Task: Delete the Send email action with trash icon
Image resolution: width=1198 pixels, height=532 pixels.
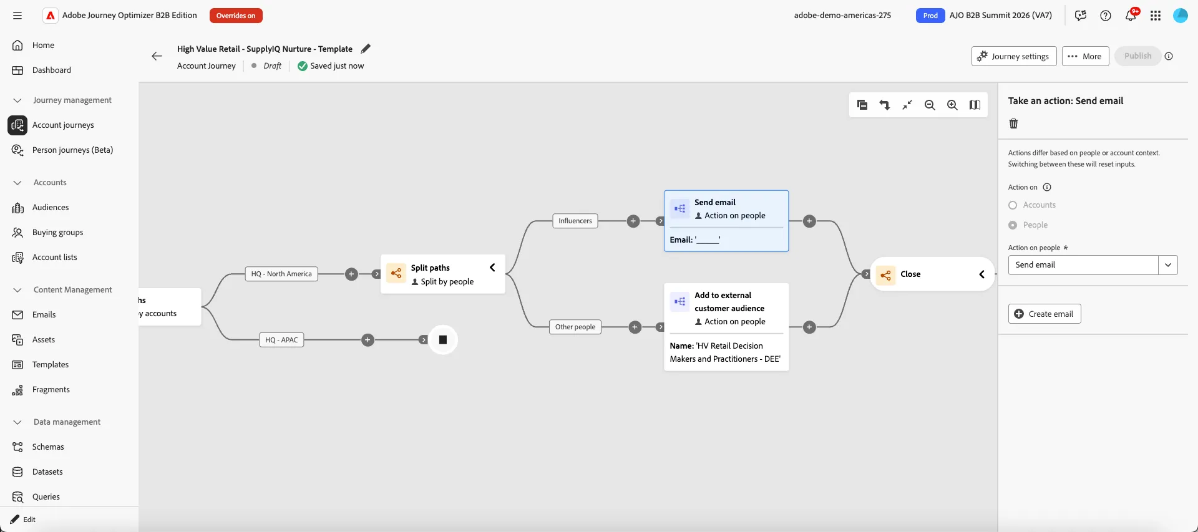Action: [x=1014, y=123]
